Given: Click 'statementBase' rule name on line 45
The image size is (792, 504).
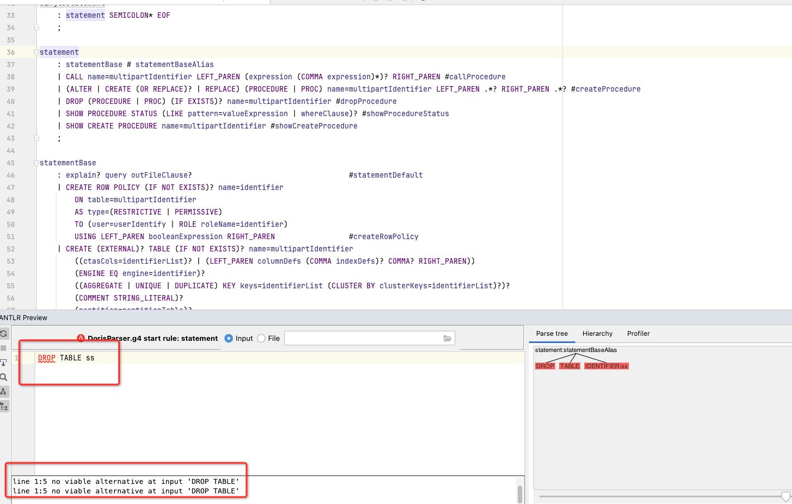Looking at the screenshot, I should coord(68,163).
